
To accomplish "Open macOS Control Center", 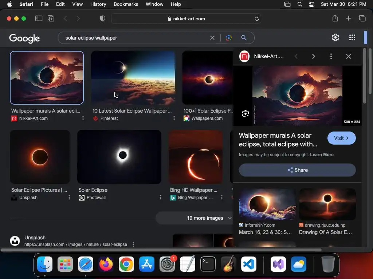I will pyautogui.click(x=312, y=4).
